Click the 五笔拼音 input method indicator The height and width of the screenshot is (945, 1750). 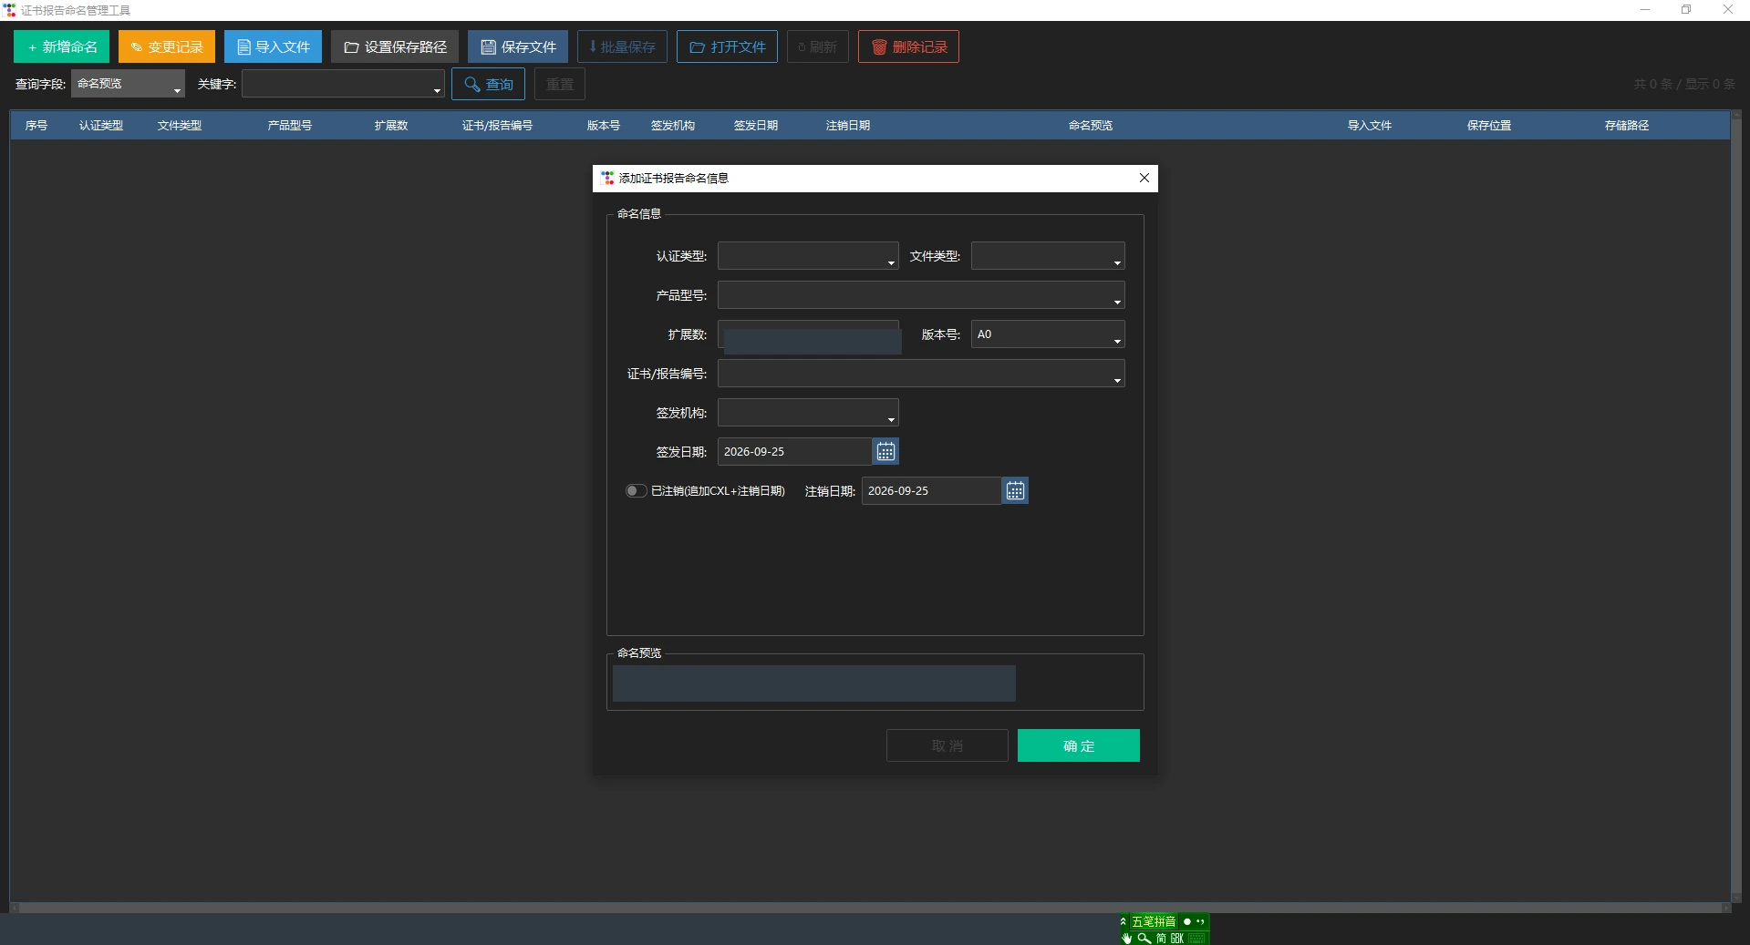point(1154,921)
